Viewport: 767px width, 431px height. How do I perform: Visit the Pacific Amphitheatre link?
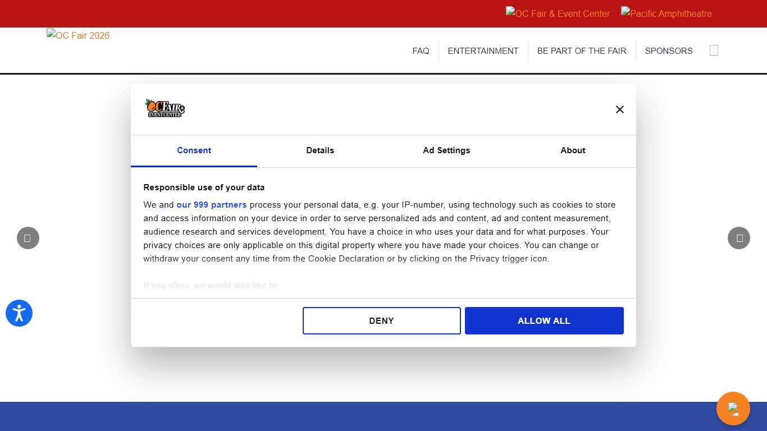(666, 13)
